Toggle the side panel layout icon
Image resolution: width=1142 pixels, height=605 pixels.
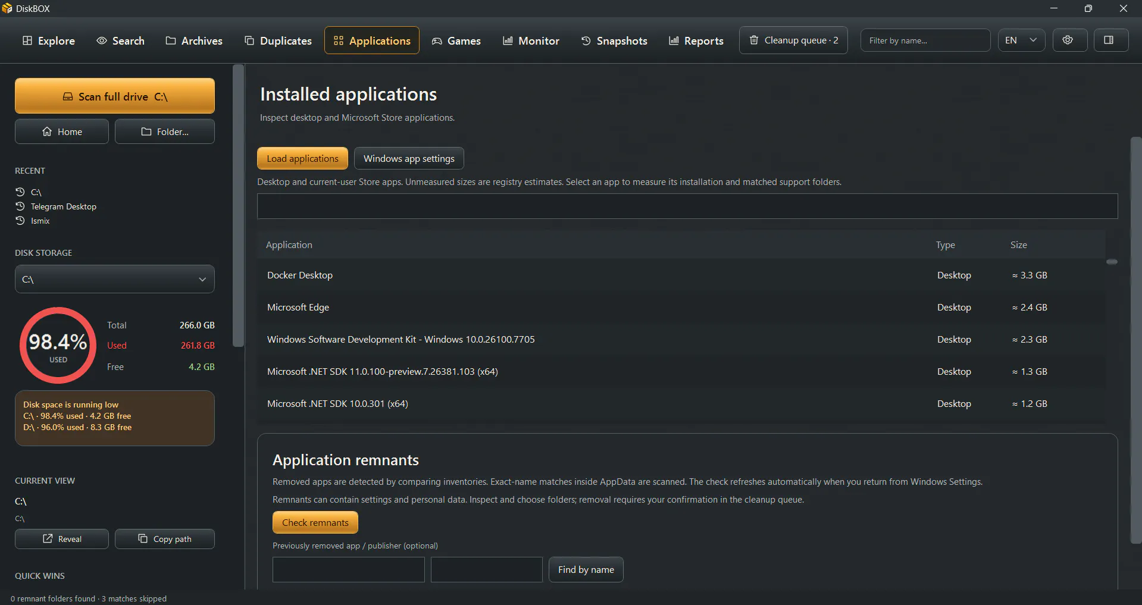point(1111,40)
